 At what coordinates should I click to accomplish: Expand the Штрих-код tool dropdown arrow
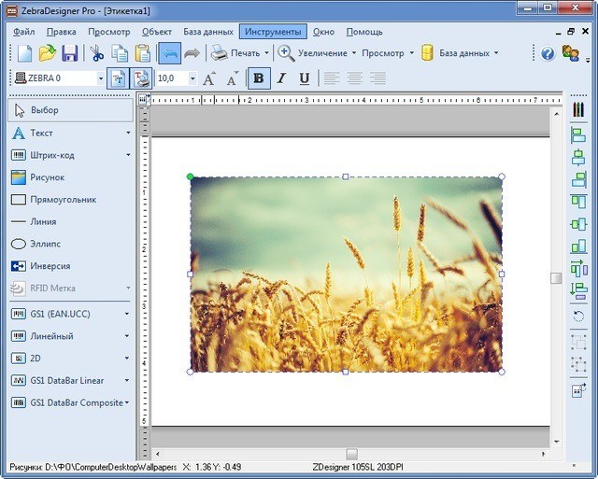tap(128, 155)
